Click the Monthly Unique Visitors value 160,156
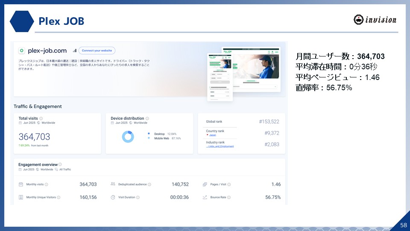410x231 pixels. tap(88, 197)
